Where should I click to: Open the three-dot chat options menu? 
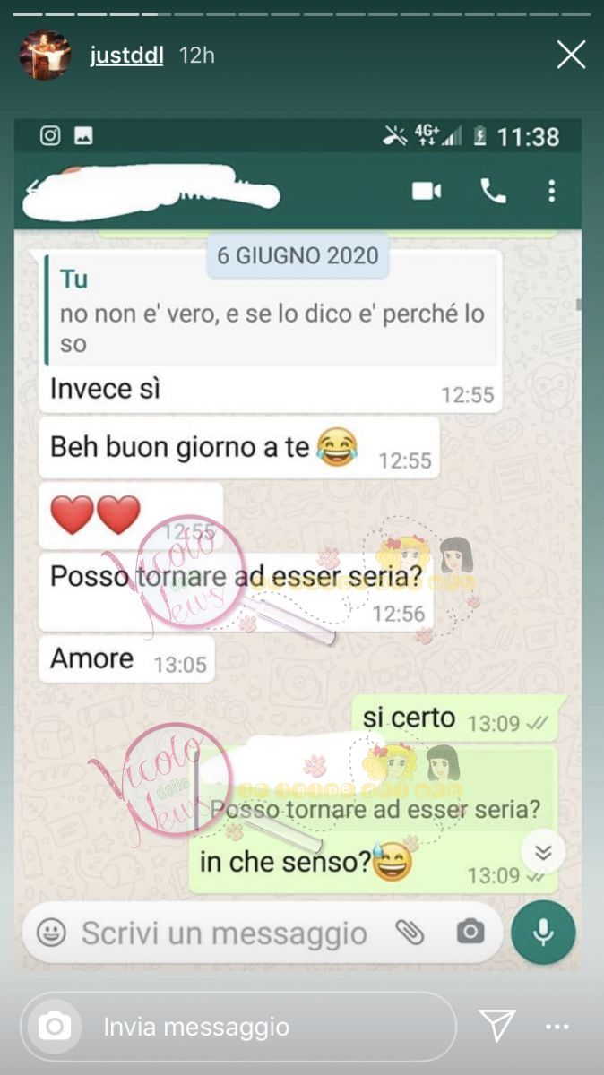[x=551, y=191]
